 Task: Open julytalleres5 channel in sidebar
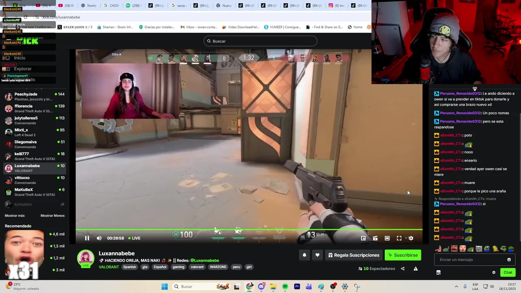coord(35,120)
